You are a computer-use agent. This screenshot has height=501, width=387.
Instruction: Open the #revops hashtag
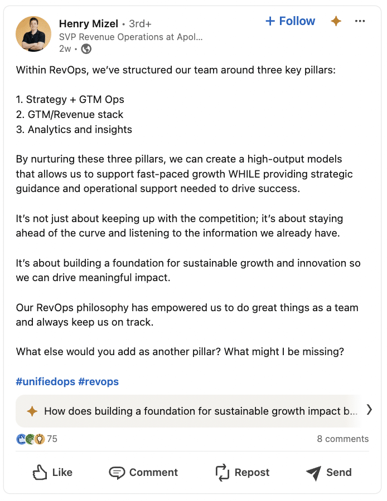coord(98,381)
